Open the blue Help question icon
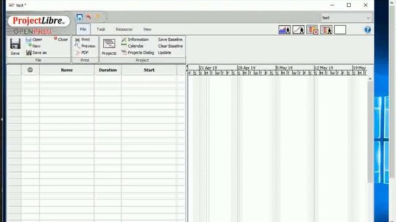This screenshot has height=222, width=396. tap(368, 30)
